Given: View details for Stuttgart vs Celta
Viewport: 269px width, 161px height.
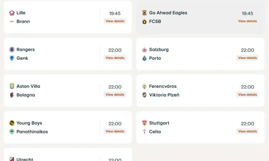Looking at the screenshot, I should coord(247,131).
